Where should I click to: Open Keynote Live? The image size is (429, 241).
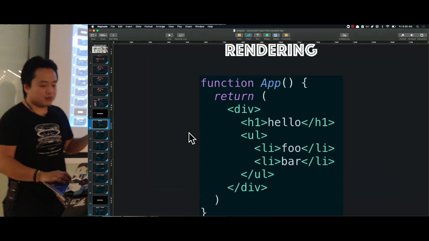coord(181,35)
